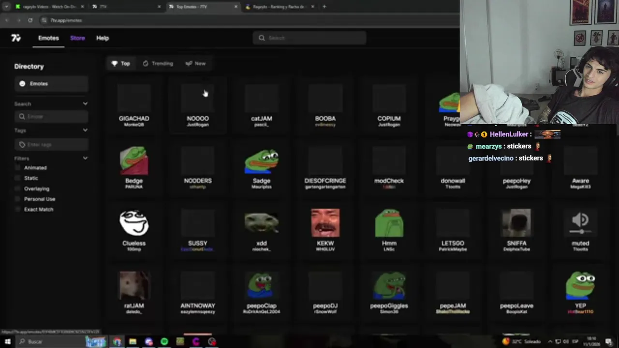Focus the top search field
This screenshot has height=348, width=619.
coord(309,38)
